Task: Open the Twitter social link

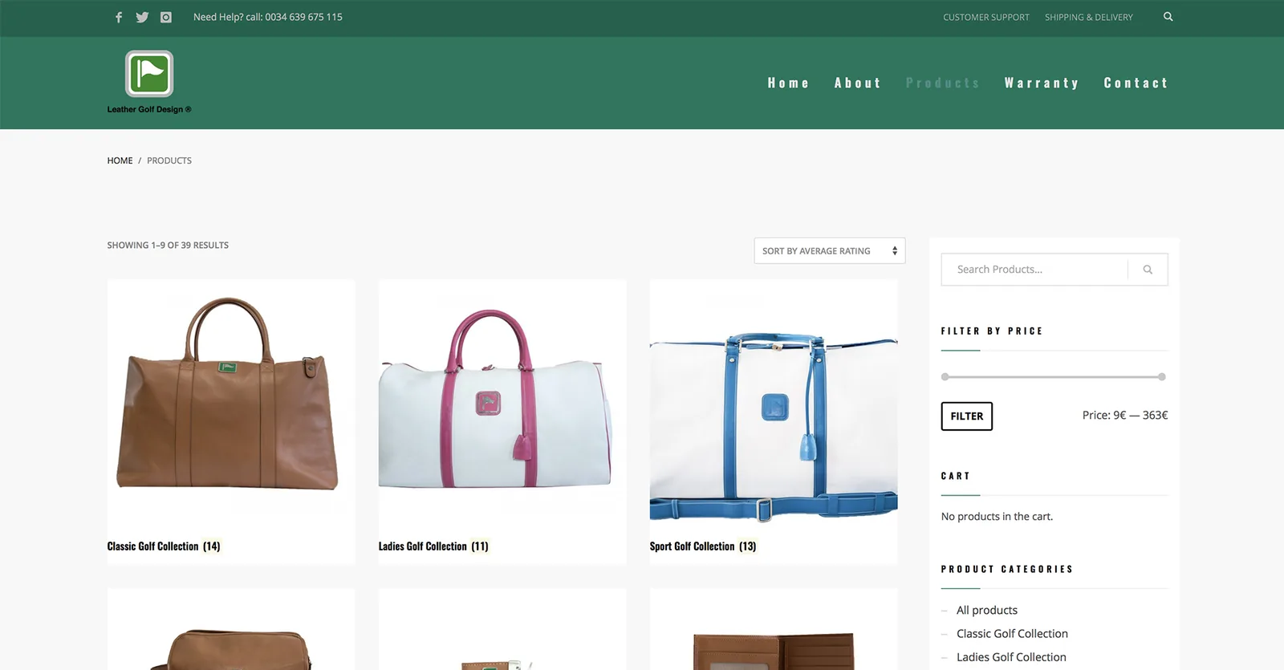Action: (142, 17)
